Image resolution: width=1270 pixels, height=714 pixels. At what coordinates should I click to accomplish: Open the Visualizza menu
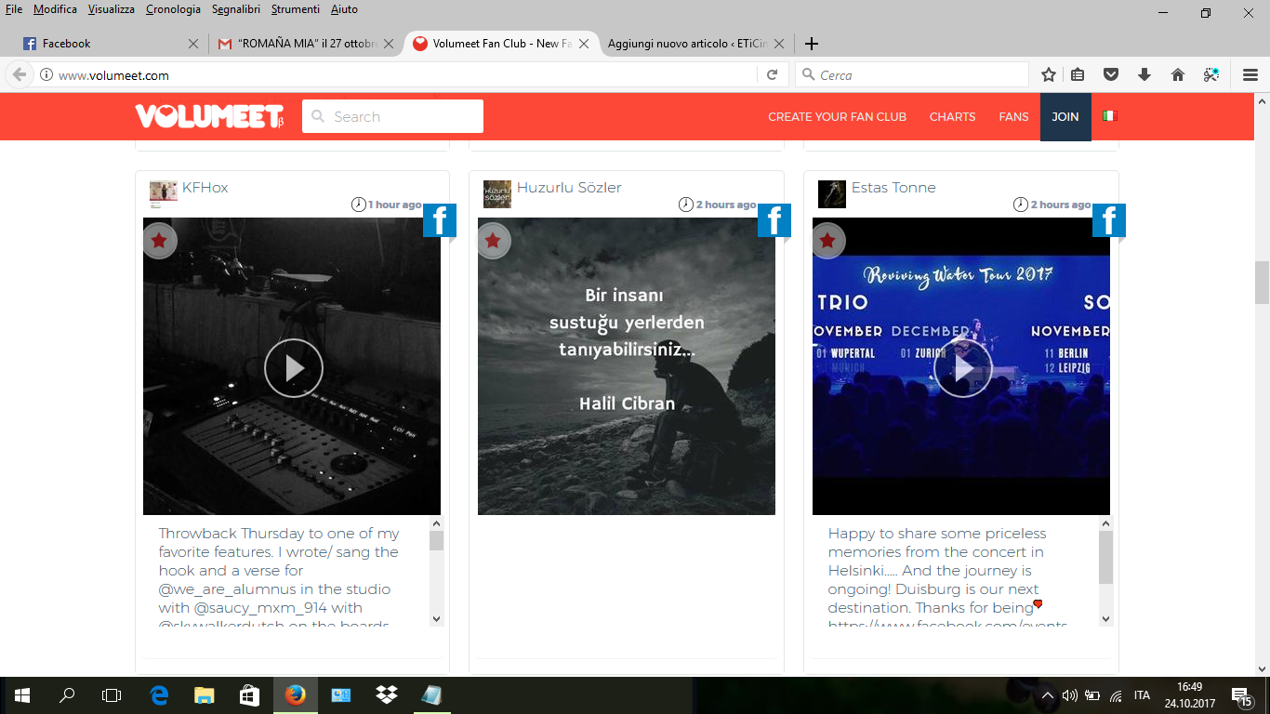[x=112, y=9]
